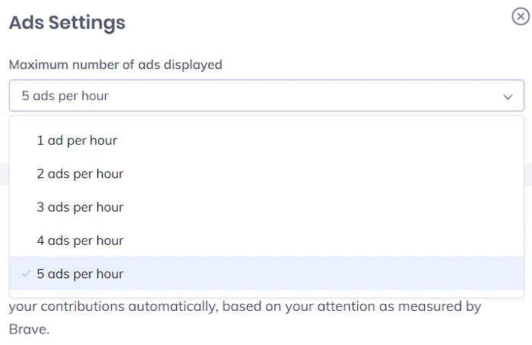The image size is (532, 345).
Task: Set limit to 4 ads per hour
Action: click(80, 240)
